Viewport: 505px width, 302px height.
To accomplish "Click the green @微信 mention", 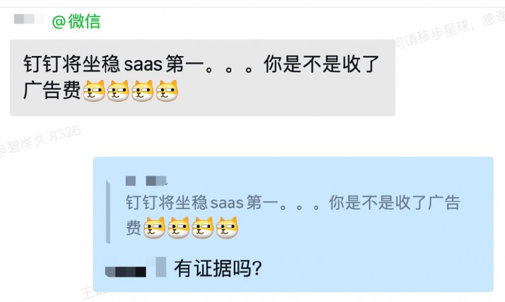I will coord(76,22).
